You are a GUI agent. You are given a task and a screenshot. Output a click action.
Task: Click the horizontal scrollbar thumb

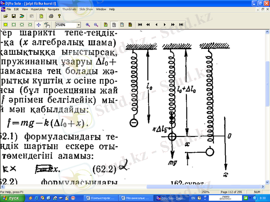tap(203, 187)
